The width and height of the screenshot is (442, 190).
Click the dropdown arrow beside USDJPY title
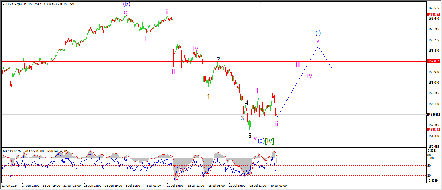click(x=4, y=4)
